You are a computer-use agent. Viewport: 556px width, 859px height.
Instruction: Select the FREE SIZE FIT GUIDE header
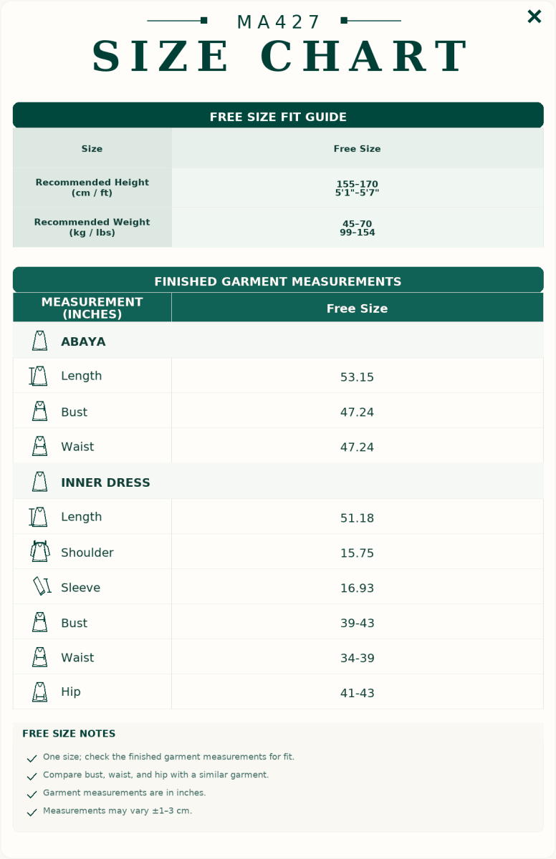[x=278, y=116]
